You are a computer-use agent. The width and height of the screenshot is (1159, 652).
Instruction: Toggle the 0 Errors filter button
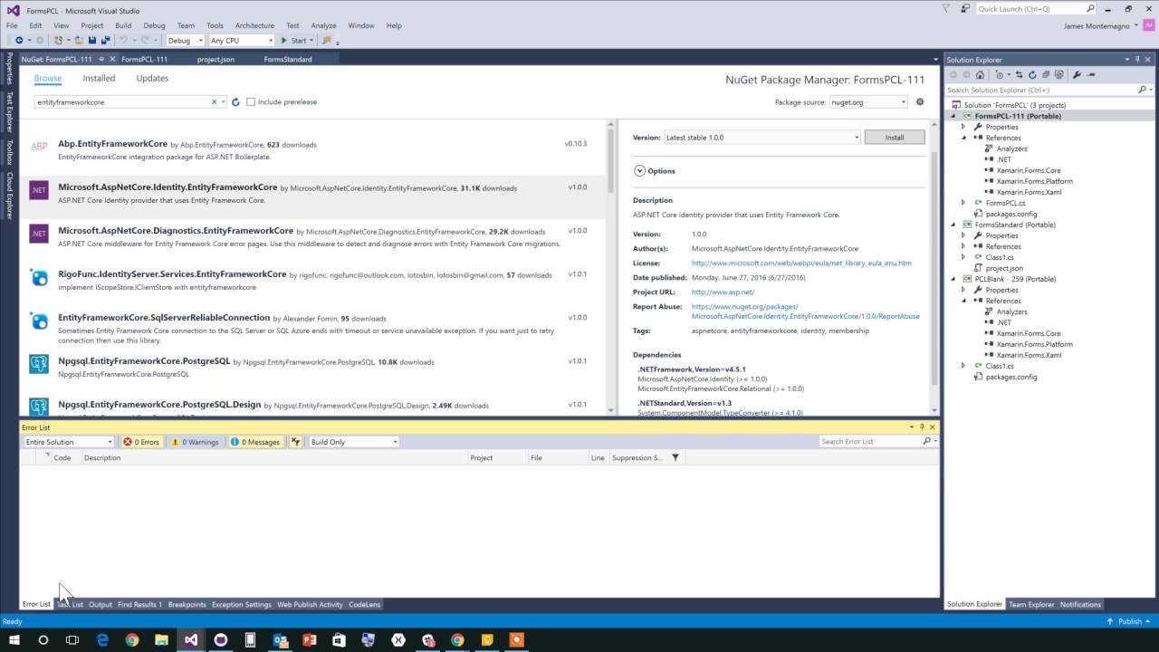(x=141, y=442)
